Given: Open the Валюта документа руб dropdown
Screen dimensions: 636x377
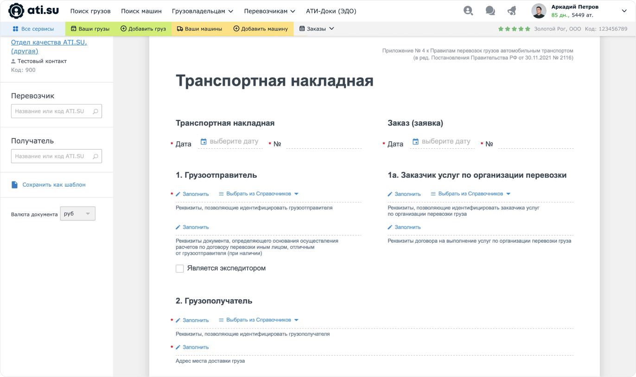Looking at the screenshot, I should (77, 214).
